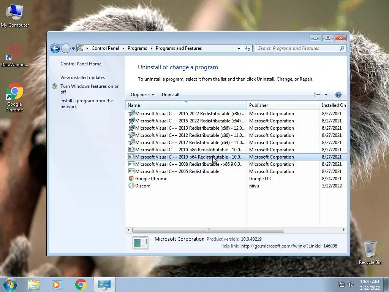The height and width of the screenshot is (292, 389).
Task: Open Chrome from the taskbar
Action: (81, 284)
